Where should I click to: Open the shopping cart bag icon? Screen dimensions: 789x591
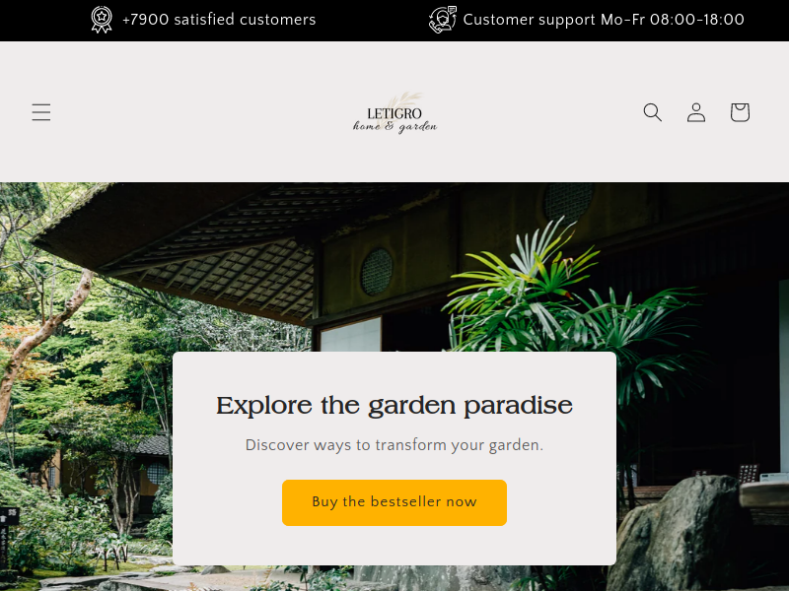(x=740, y=112)
